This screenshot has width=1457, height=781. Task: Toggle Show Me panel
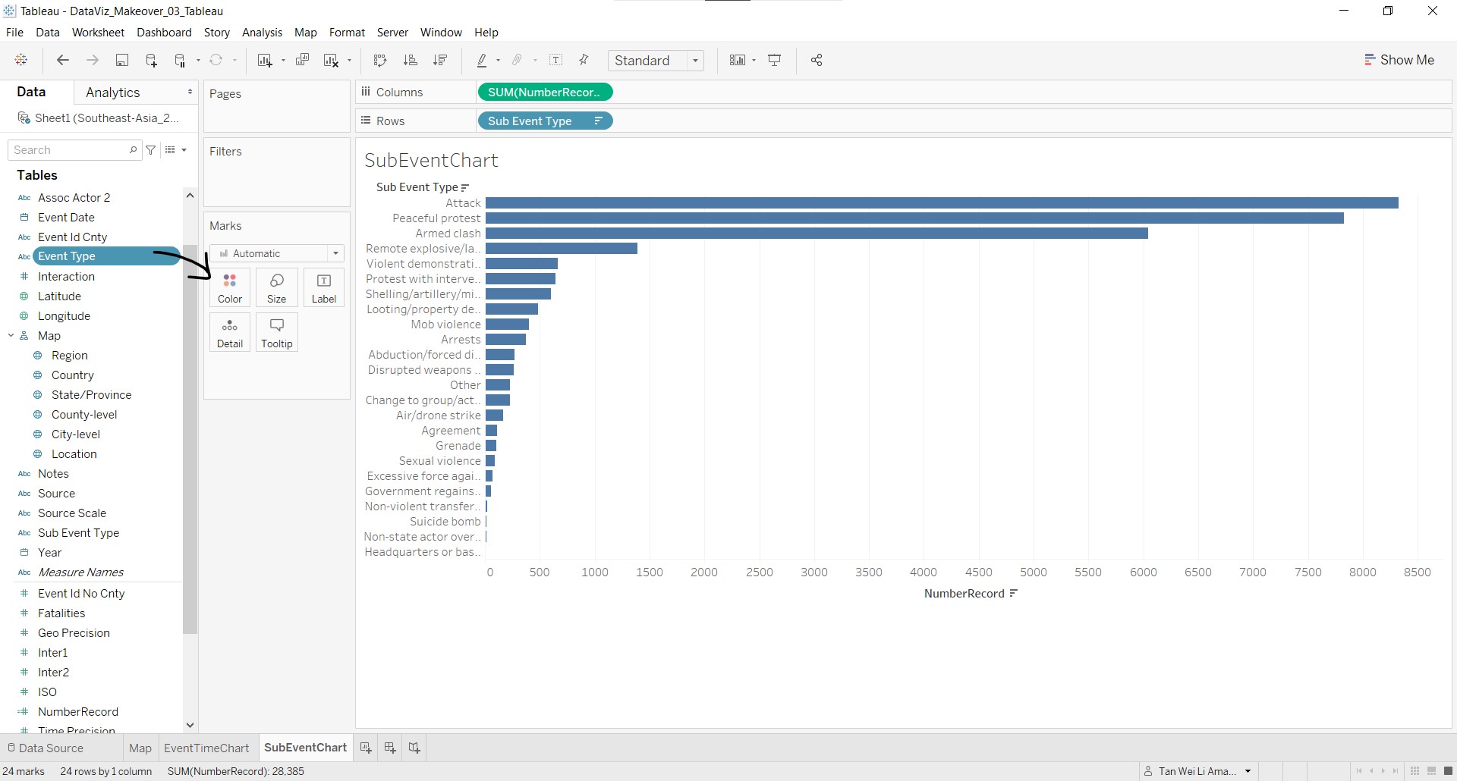pos(1399,60)
